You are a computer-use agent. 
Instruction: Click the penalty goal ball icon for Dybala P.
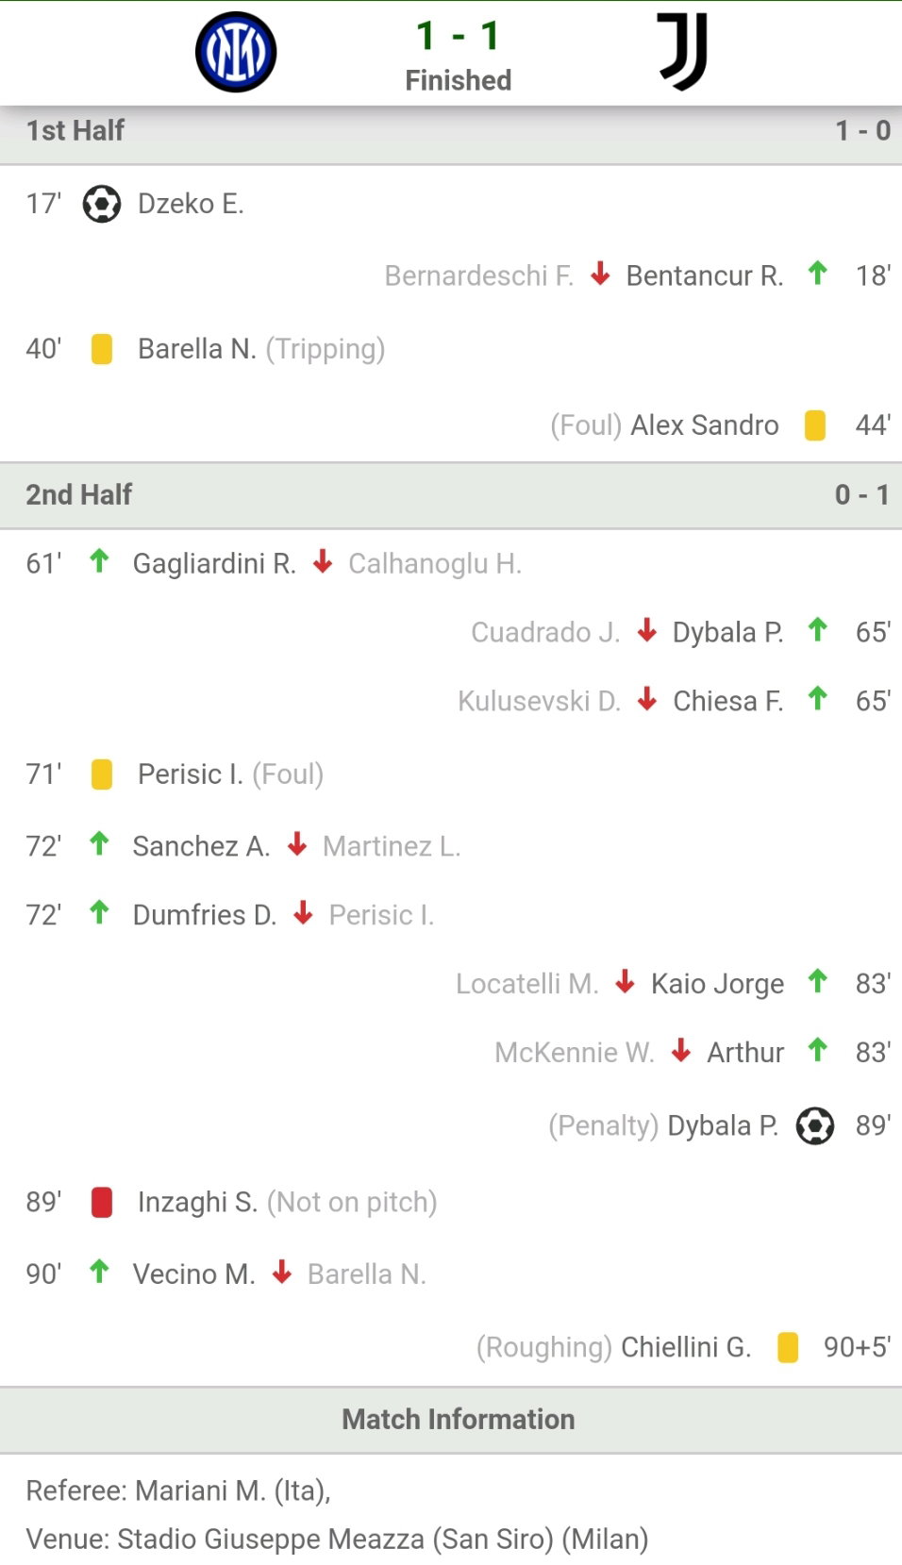(x=815, y=1125)
